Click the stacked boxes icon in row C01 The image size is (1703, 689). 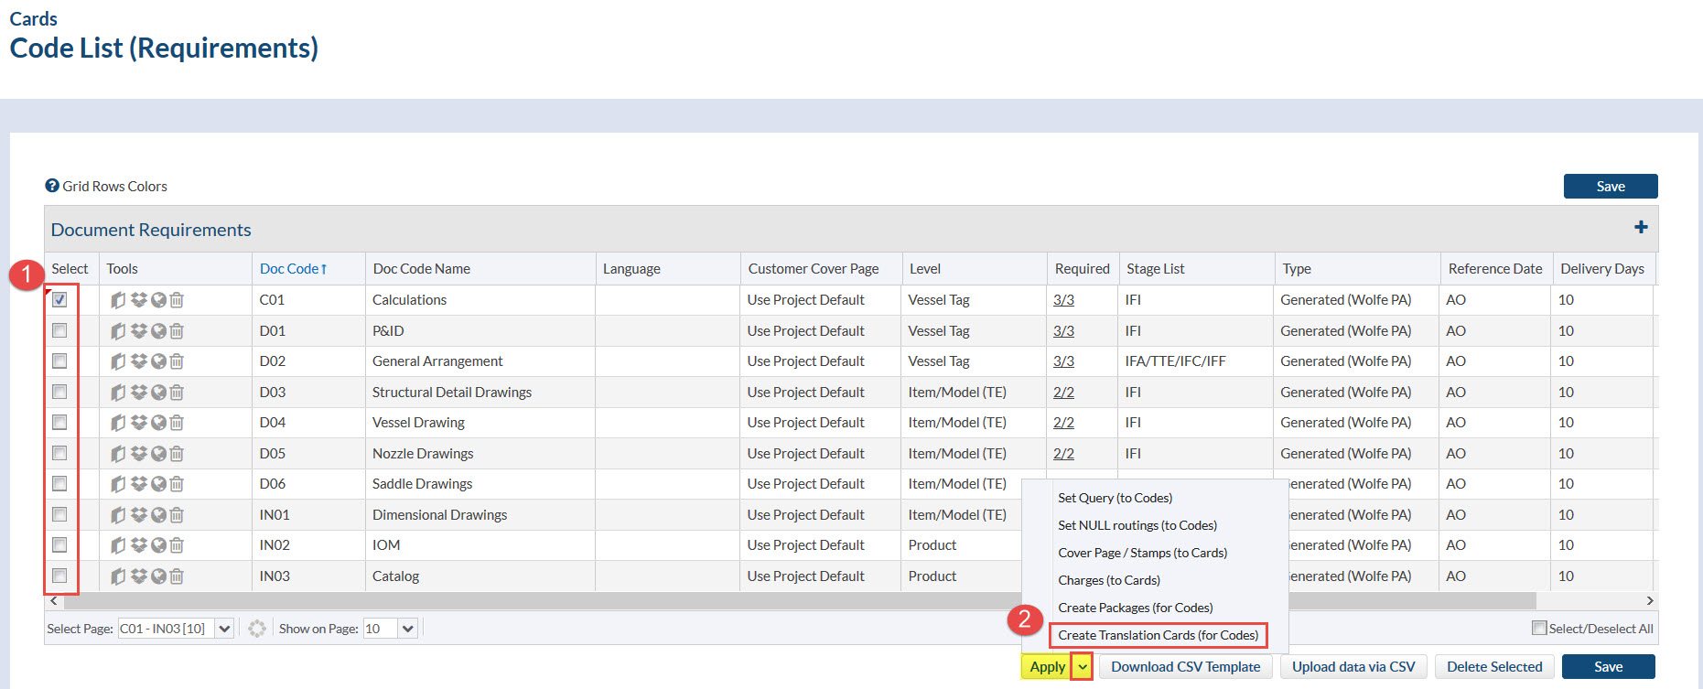click(x=138, y=300)
